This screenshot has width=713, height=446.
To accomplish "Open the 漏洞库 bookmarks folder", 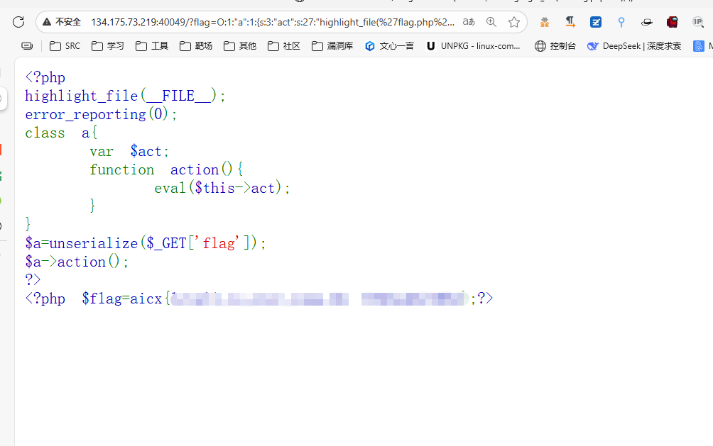I will [332, 46].
